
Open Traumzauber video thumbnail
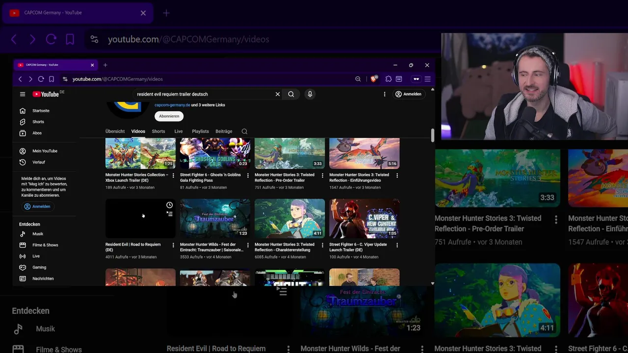click(215, 219)
